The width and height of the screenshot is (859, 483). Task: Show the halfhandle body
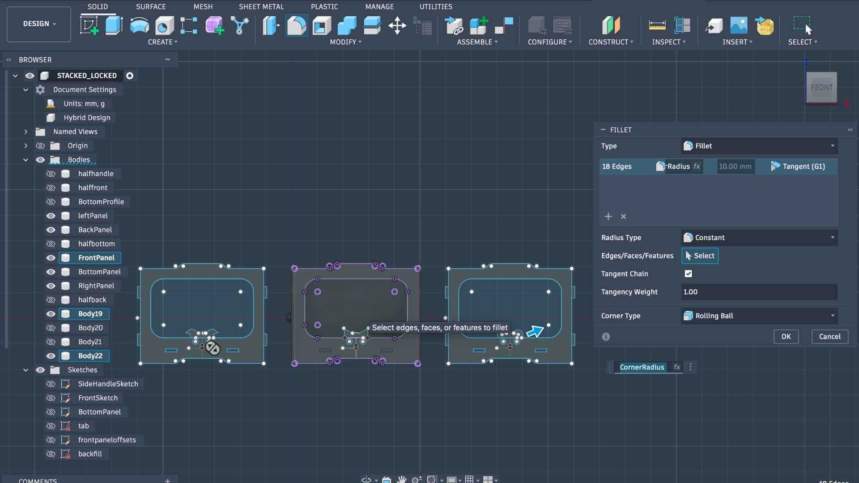51,174
